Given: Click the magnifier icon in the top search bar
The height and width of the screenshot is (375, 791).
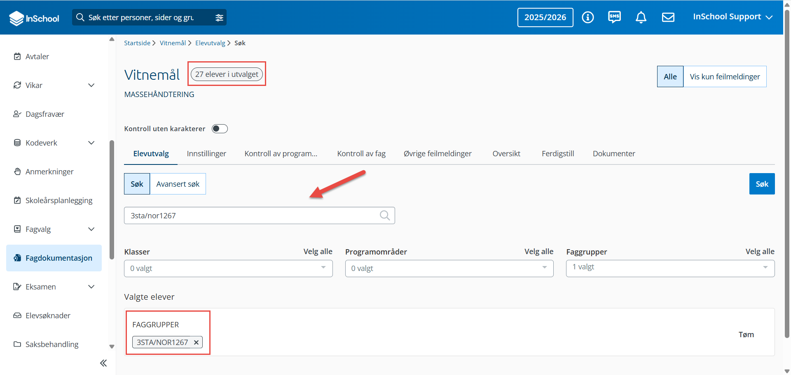Looking at the screenshot, I should click(x=80, y=17).
